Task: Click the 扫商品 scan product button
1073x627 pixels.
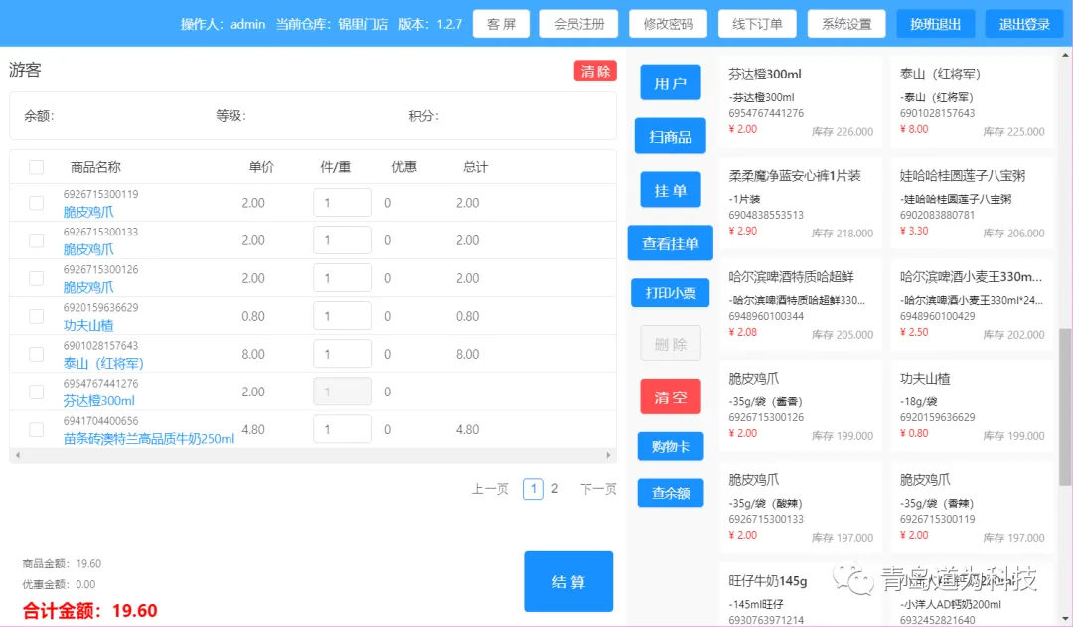Action: 670,136
